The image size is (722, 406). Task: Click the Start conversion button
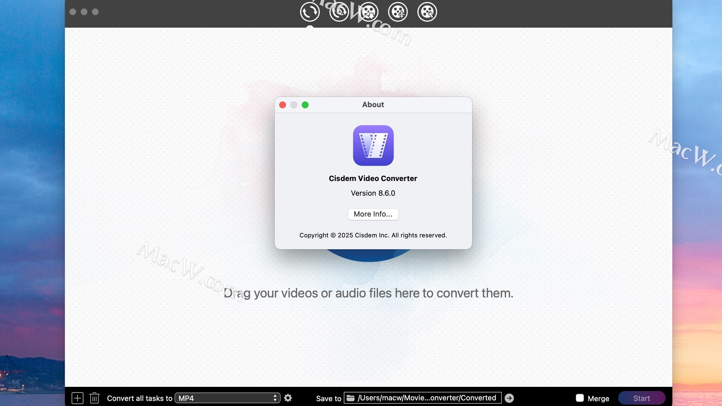pyautogui.click(x=642, y=398)
